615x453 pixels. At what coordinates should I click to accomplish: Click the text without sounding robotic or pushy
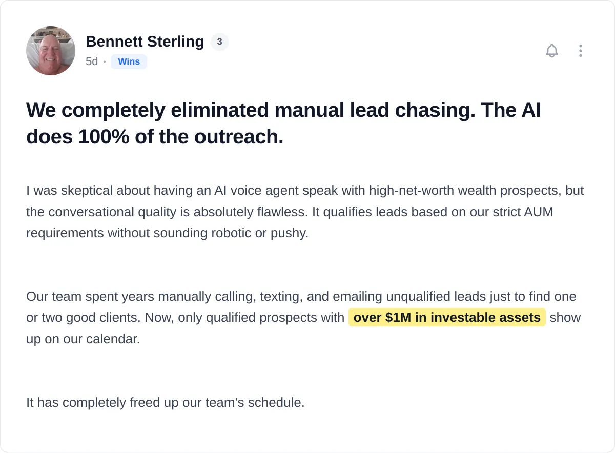[x=207, y=233]
